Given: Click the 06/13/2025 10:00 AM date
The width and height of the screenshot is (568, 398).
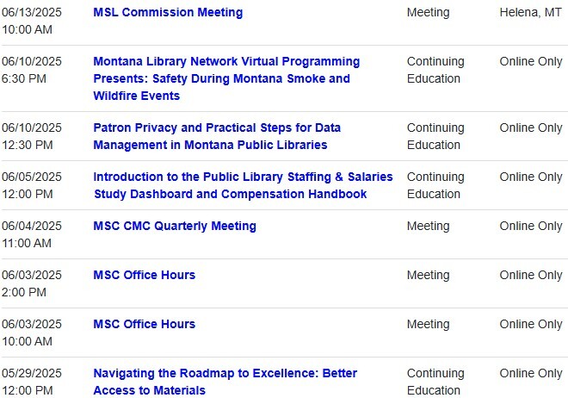Looking at the screenshot, I should pos(32,21).
